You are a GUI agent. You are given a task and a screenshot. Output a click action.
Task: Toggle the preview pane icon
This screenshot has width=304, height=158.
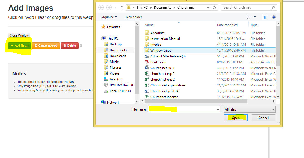tap(264, 17)
